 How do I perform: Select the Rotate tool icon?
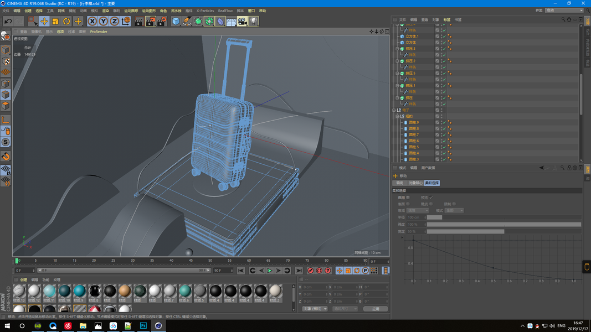66,22
